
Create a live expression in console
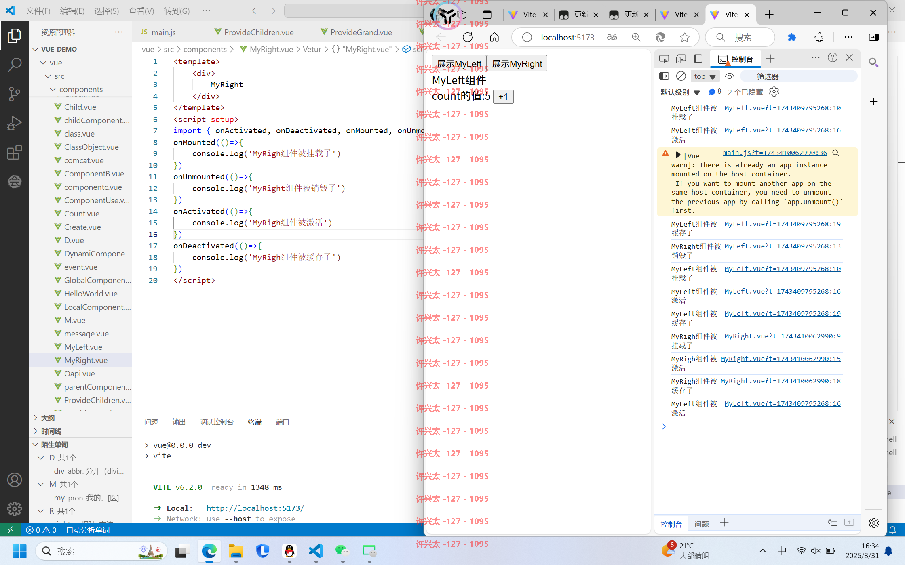coord(730,76)
